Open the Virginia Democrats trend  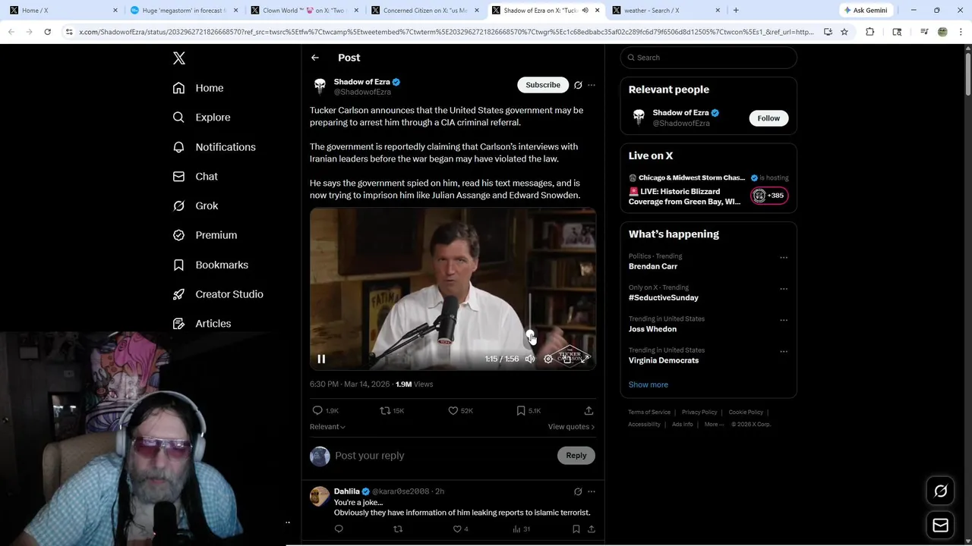coord(664,360)
